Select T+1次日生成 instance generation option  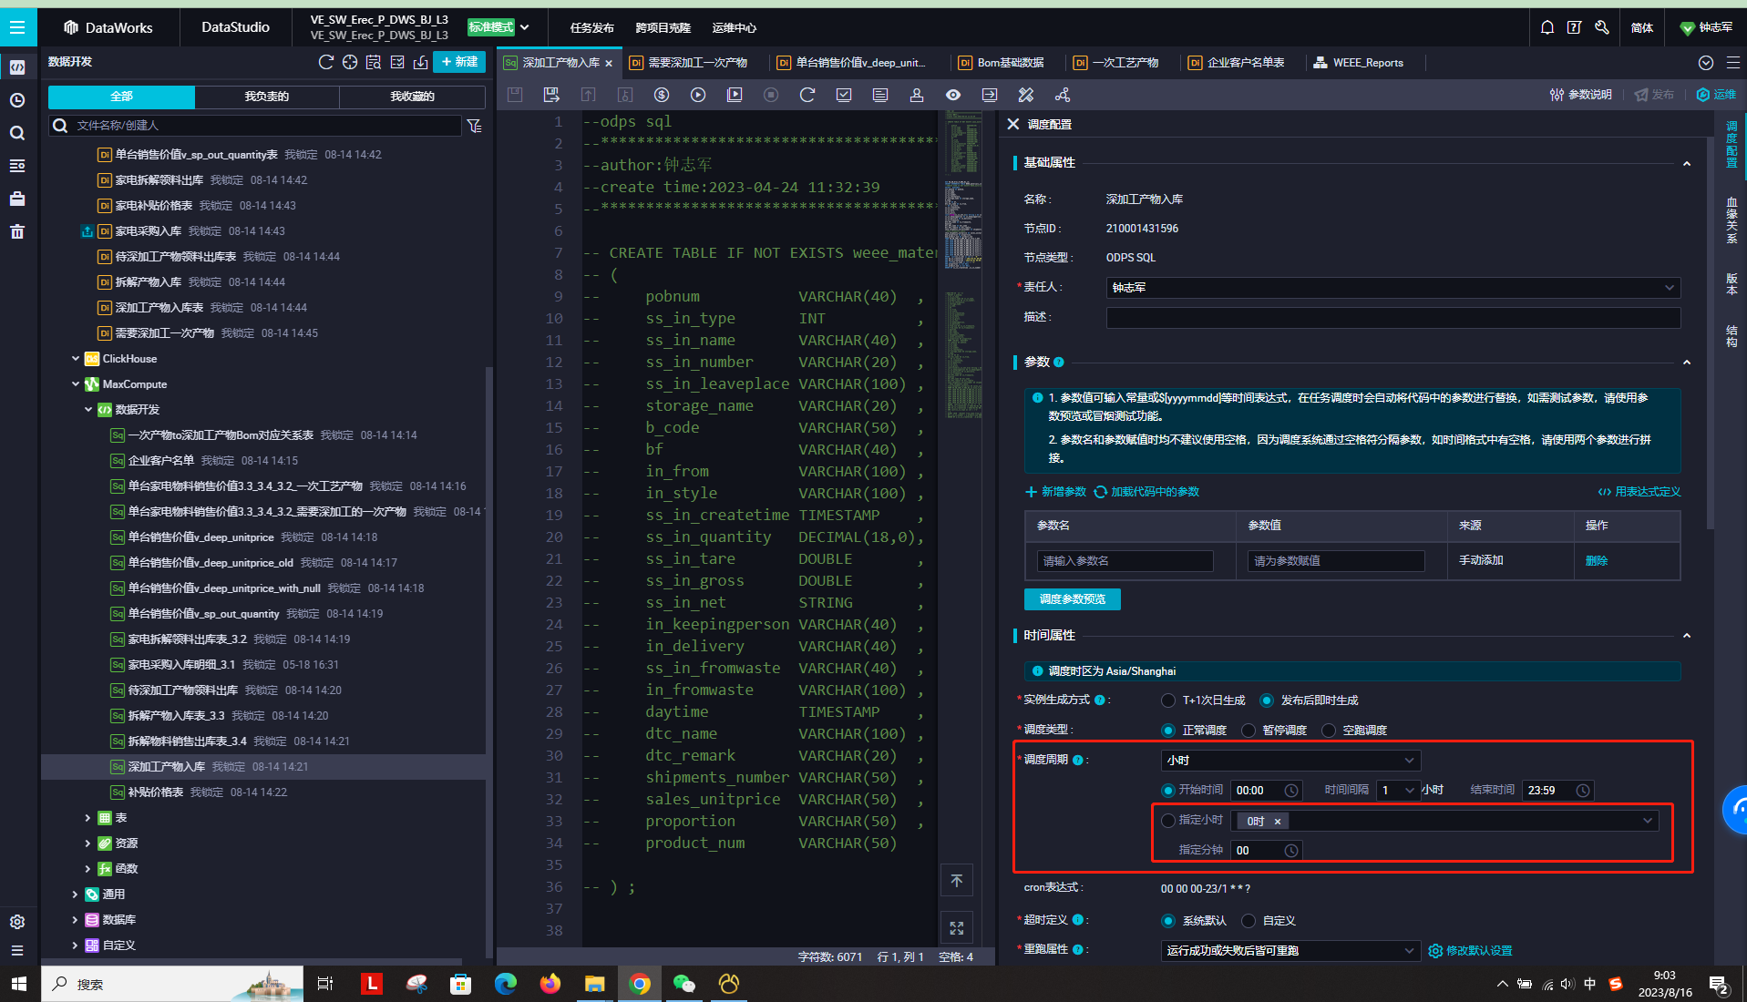pyautogui.click(x=1168, y=700)
